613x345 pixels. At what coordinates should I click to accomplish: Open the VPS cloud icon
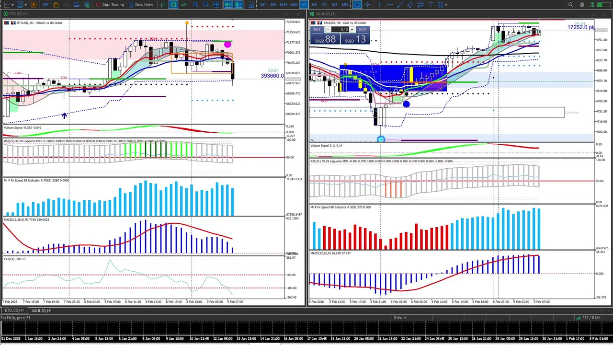[77, 4]
